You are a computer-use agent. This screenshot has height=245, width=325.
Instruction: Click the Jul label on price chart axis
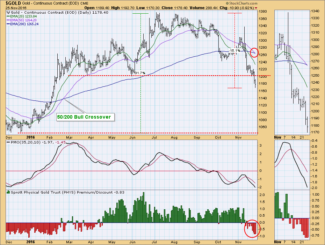(154, 138)
